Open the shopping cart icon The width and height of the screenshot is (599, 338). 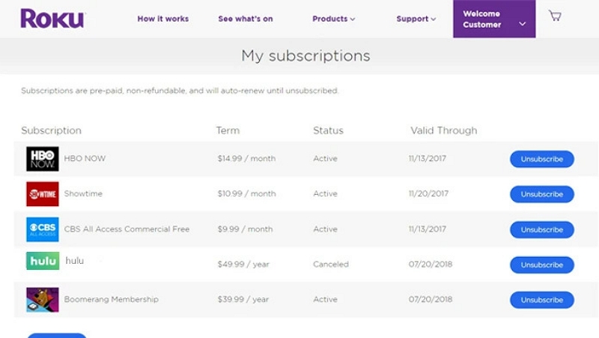point(555,16)
